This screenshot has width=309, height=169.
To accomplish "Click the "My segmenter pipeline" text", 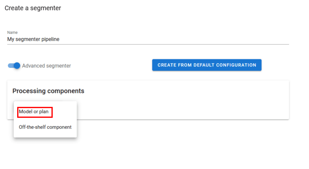I will pyautogui.click(x=33, y=39).
